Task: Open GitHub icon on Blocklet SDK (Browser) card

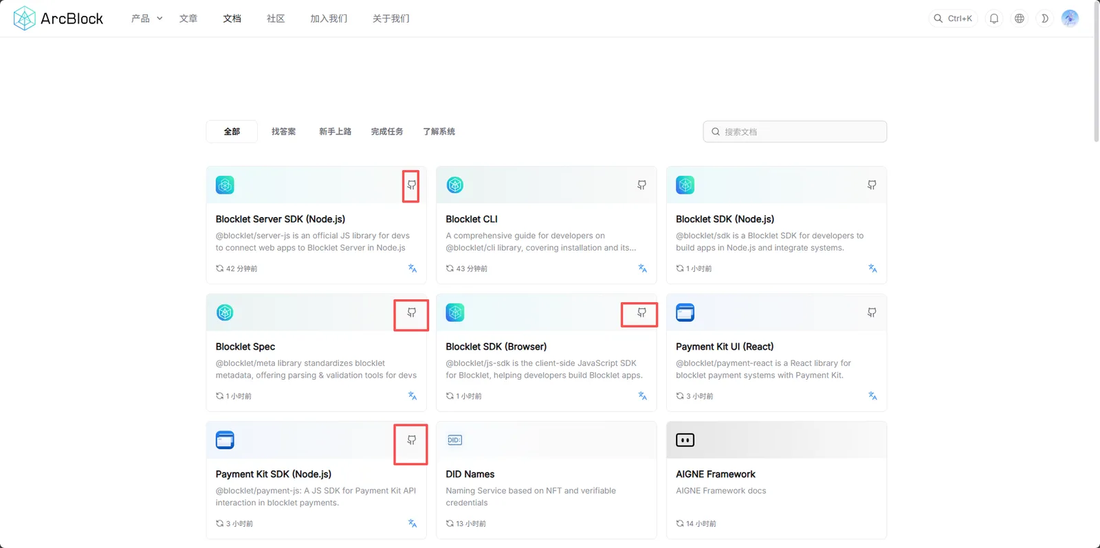Action: point(641,313)
